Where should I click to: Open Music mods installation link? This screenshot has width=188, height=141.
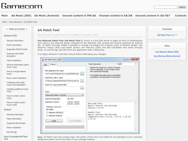16,78
